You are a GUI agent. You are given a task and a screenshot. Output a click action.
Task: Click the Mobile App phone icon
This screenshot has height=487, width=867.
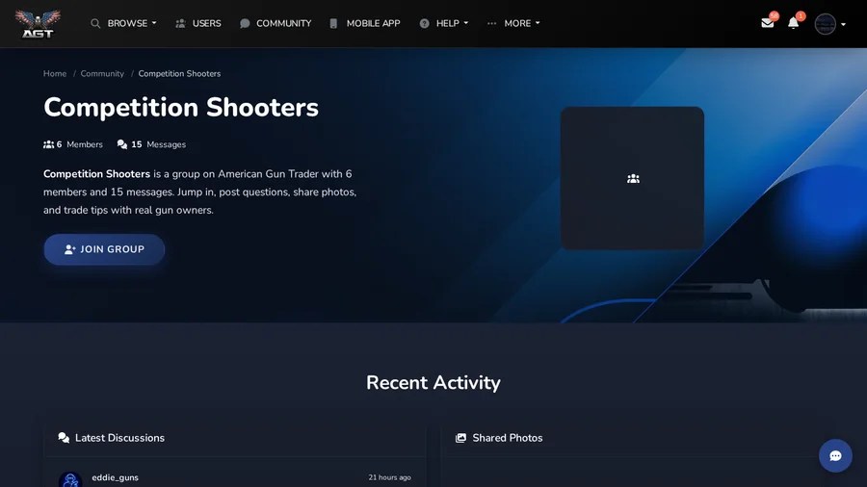coord(333,24)
